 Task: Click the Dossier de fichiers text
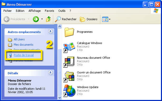pos(19,84)
